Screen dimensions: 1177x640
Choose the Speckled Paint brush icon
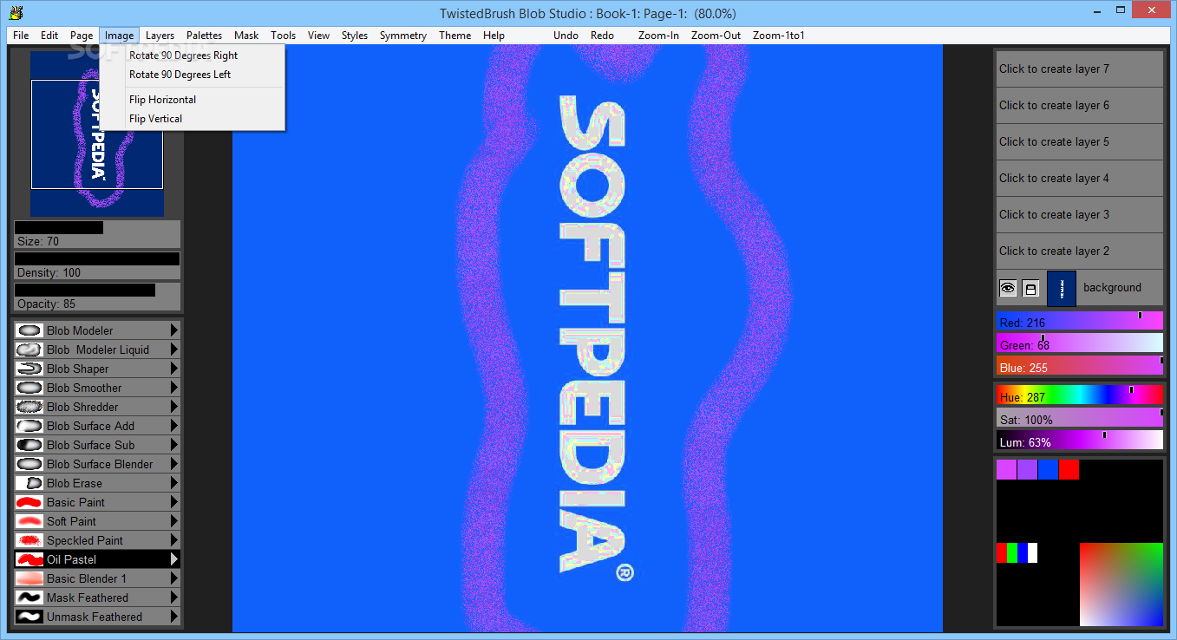pyautogui.click(x=29, y=540)
